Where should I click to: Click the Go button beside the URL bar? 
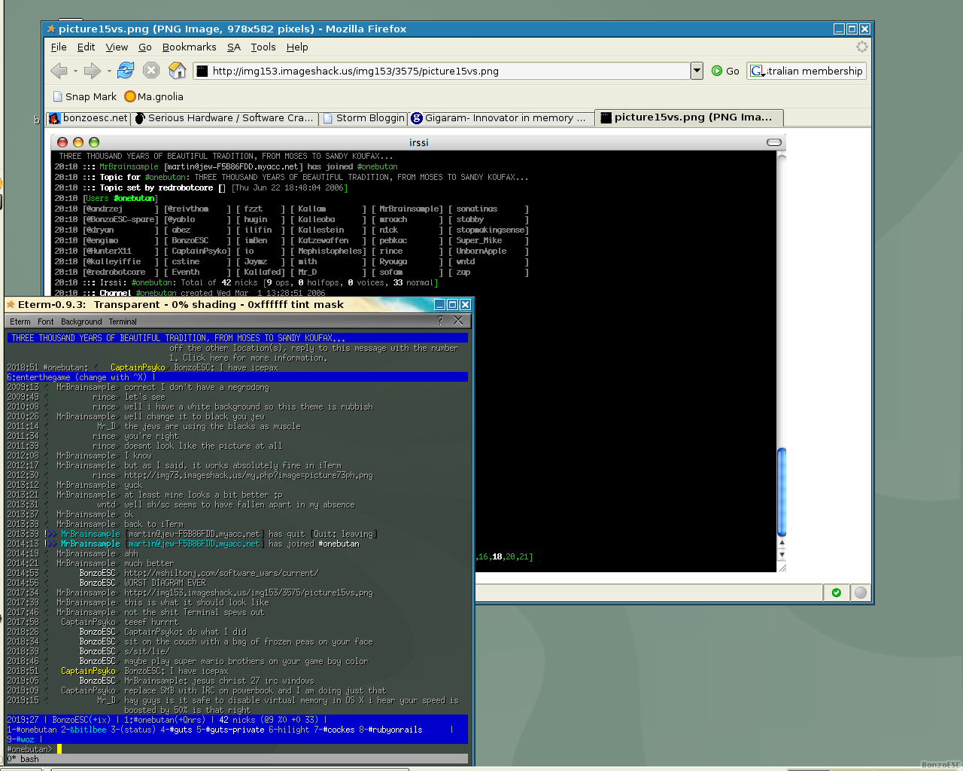(726, 71)
